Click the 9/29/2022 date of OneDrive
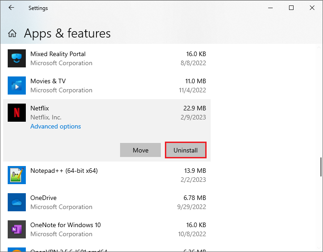The width and height of the screenshot is (323, 252). 192,207
